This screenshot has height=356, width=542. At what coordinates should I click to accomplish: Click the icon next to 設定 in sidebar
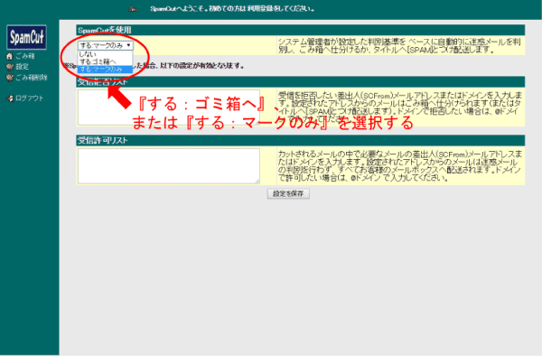9,67
